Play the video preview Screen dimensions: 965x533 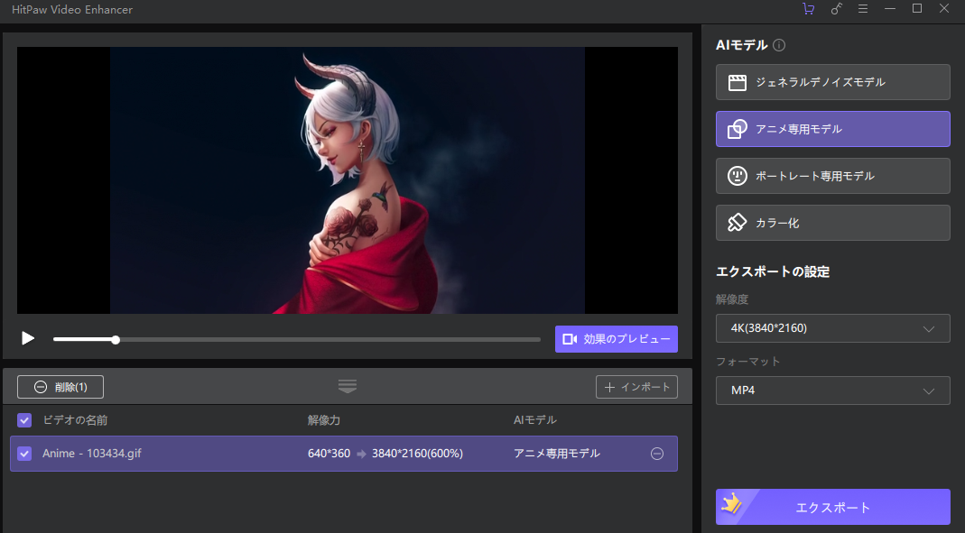pos(28,338)
